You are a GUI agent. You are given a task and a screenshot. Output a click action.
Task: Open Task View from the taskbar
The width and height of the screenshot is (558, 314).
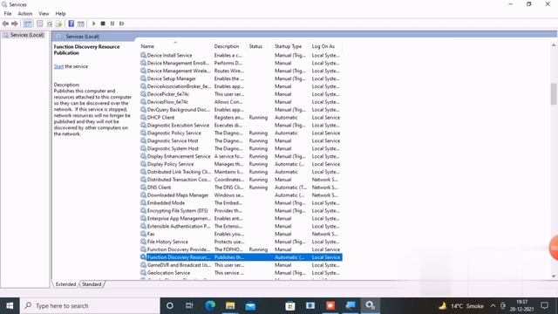[x=189, y=305]
